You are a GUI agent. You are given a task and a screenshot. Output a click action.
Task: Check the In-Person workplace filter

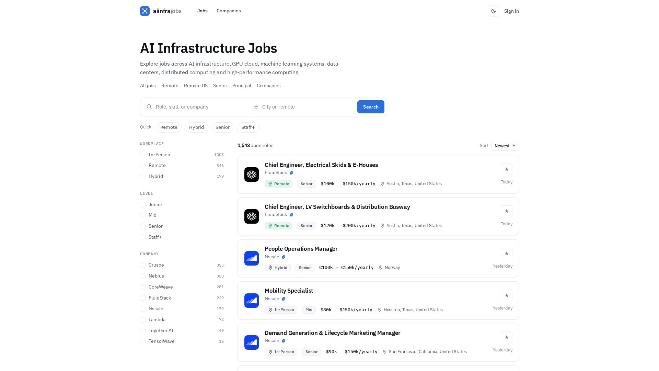click(143, 155)
